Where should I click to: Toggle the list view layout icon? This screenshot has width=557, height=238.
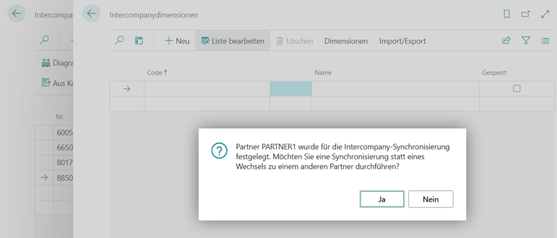(x=545, y=41)
